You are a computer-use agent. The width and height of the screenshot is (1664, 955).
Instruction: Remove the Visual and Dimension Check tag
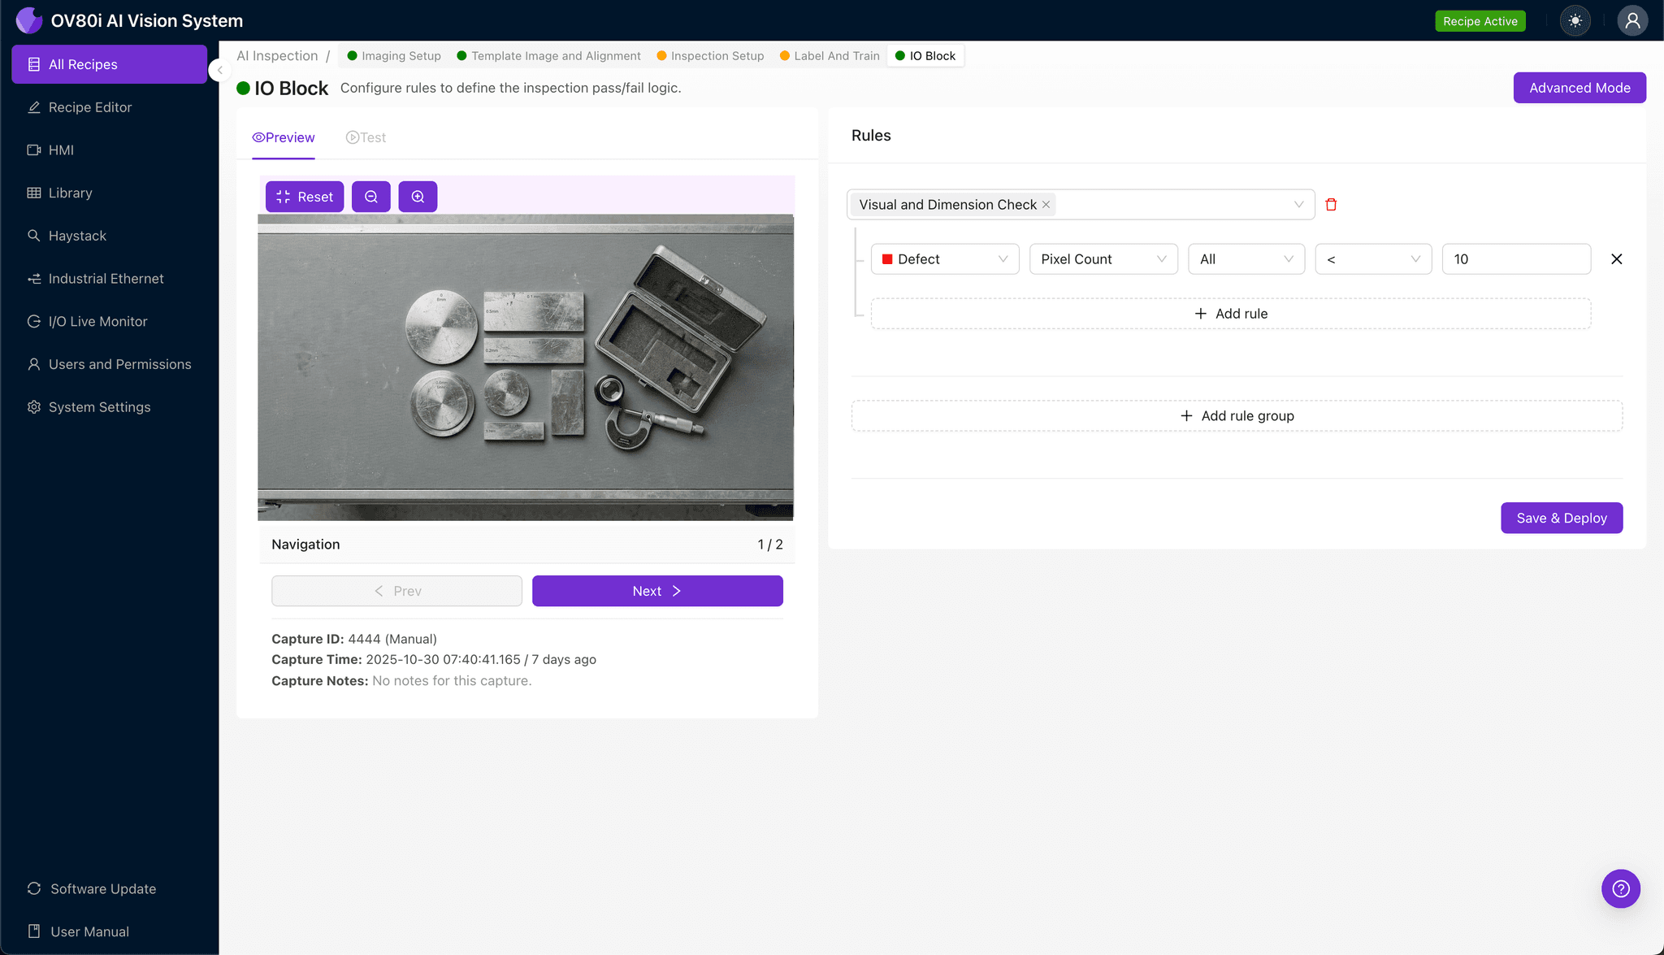[1046, 205]
